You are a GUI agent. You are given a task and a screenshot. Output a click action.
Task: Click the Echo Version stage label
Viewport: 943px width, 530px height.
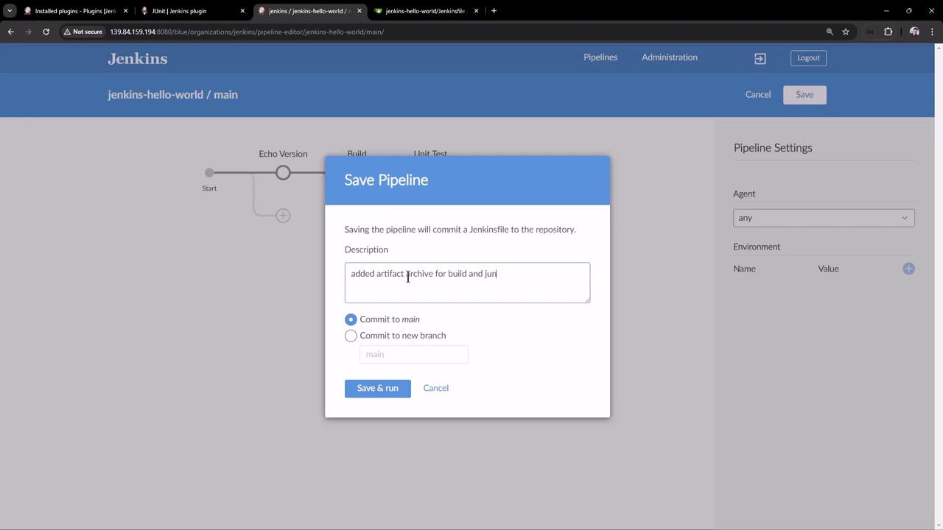point(283,154)
